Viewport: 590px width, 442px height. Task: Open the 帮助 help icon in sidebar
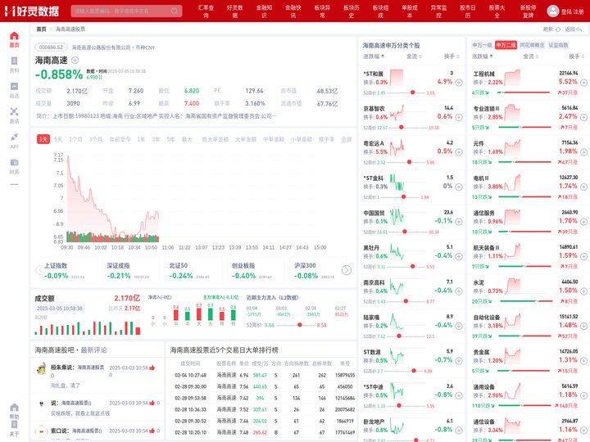click(x=14, y=408)
